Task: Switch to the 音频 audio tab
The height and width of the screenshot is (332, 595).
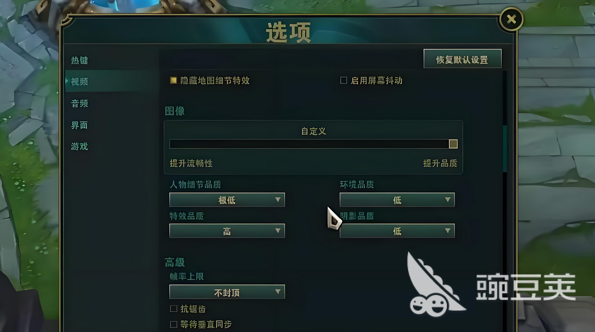Action: pyautogui.click(x=79, y=103)
